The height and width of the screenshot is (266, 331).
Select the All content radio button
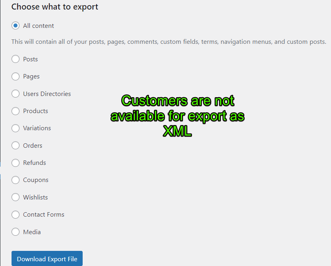(x=15, y=25)
